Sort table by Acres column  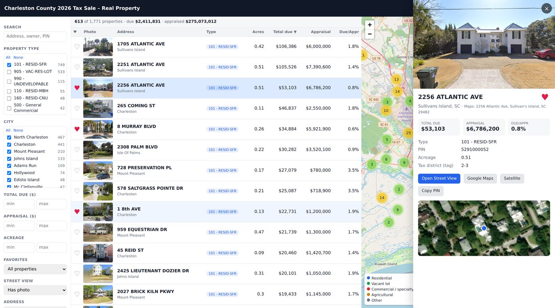tap(258, 32)
